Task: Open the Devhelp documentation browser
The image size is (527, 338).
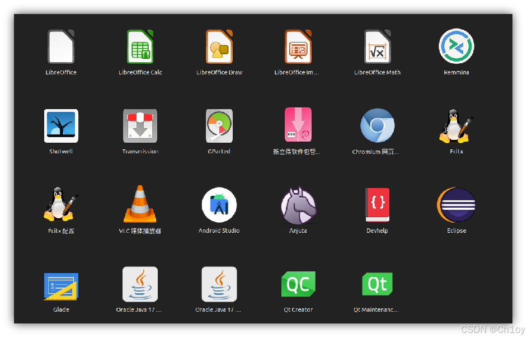Action: pyautogui.click(x=378, y=205)
